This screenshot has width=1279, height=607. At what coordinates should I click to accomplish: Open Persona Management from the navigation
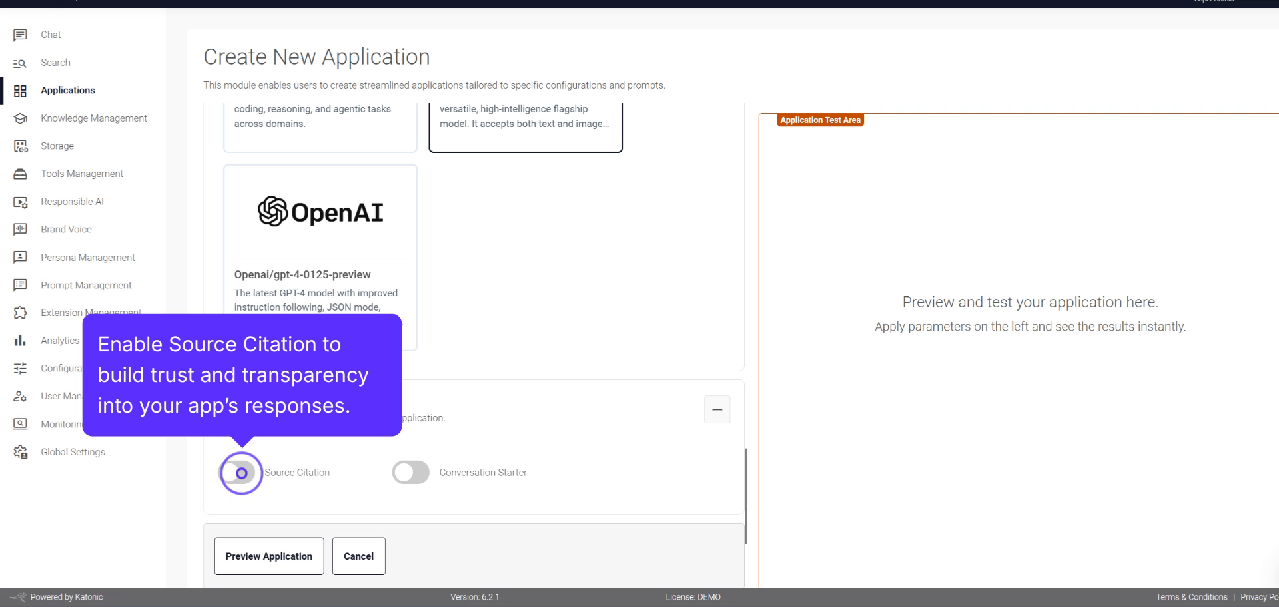[21, 257]
